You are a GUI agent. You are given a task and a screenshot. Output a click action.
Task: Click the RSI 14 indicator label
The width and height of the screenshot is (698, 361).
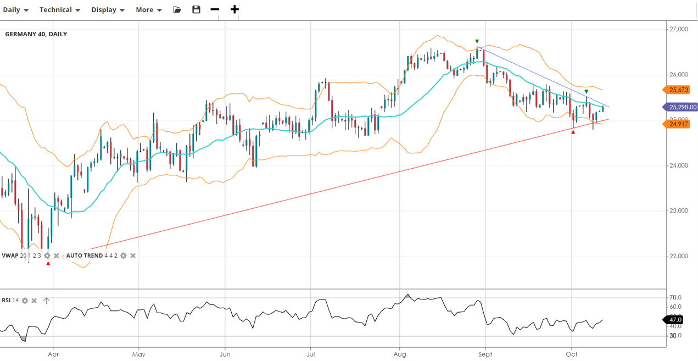(x=10, y=301)
